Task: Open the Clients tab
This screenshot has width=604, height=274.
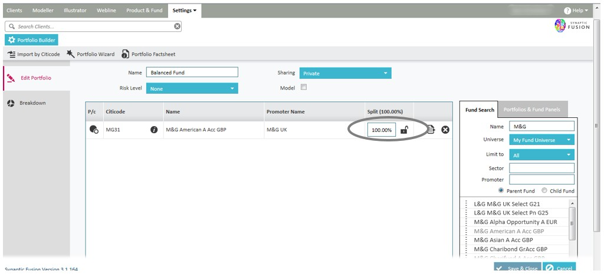Action: click(x=14, y=11)
